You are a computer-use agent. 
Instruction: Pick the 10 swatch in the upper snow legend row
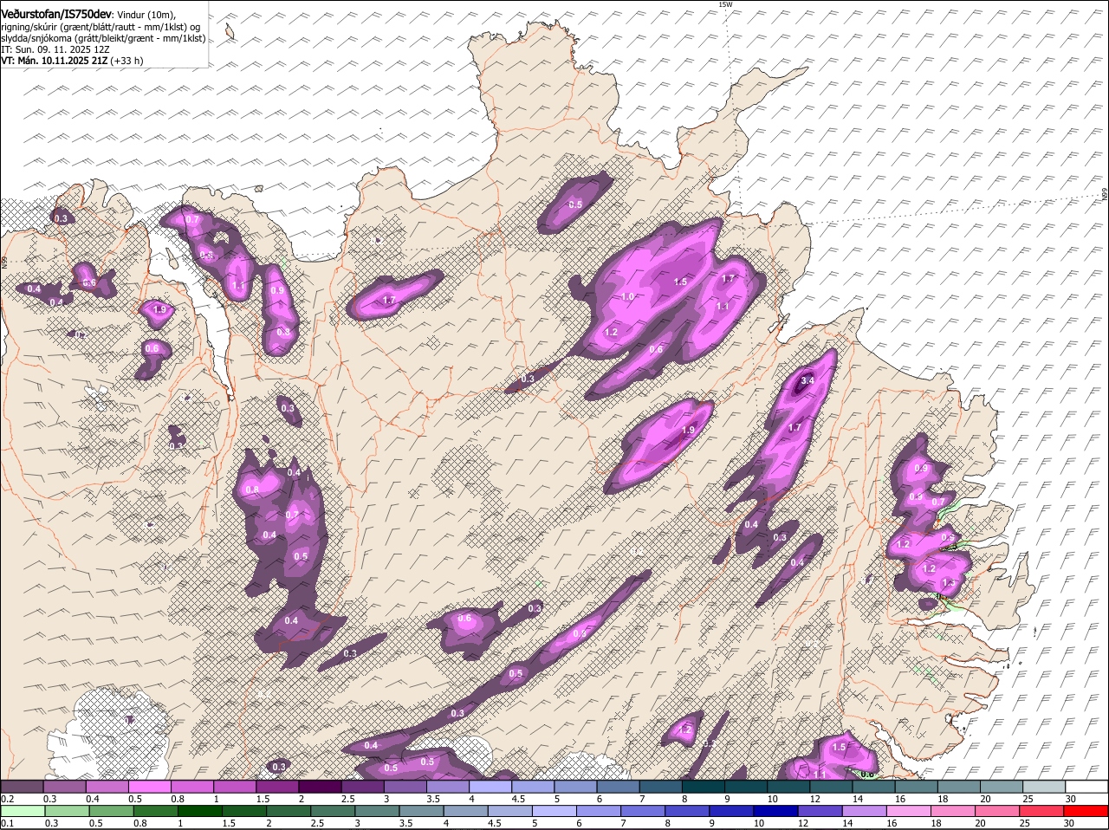point(788,786)
